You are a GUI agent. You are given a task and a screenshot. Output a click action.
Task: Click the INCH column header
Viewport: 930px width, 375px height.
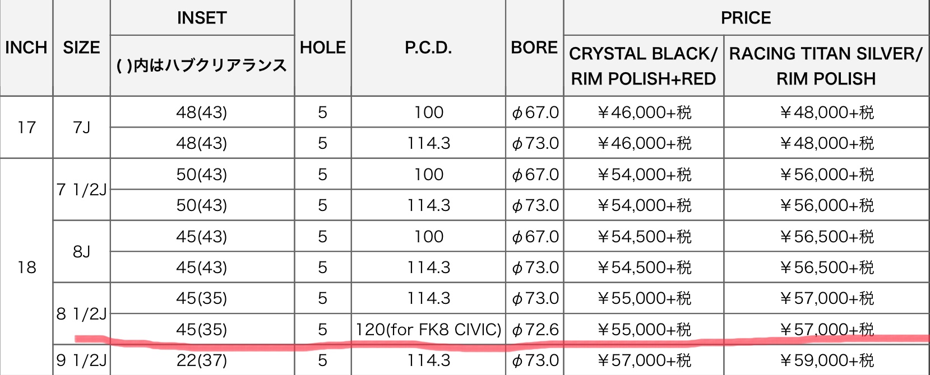coord(26,48)
